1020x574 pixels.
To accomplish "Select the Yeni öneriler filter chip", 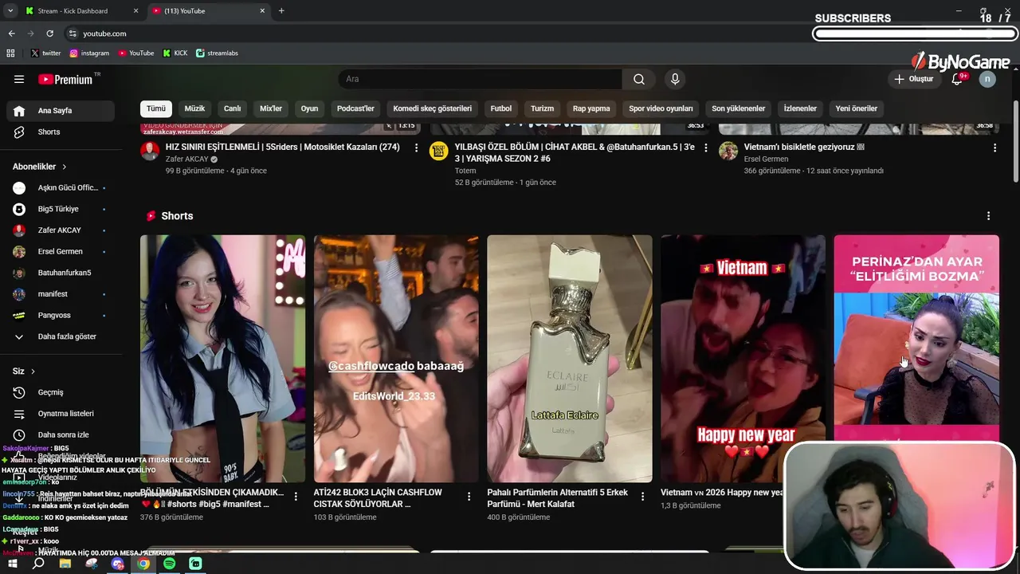I will [857, 108].
